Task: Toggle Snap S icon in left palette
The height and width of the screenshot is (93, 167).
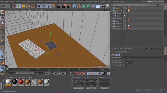Action: point(2,57)
